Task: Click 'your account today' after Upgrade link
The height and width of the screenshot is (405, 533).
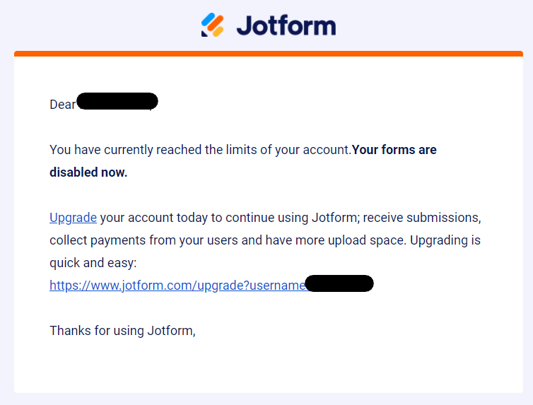Action: pos(153,218)
